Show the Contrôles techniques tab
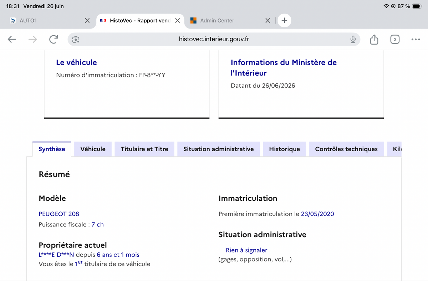Image resolution: width=428 pixels, height=281 pixels. [x=346, y=149]
